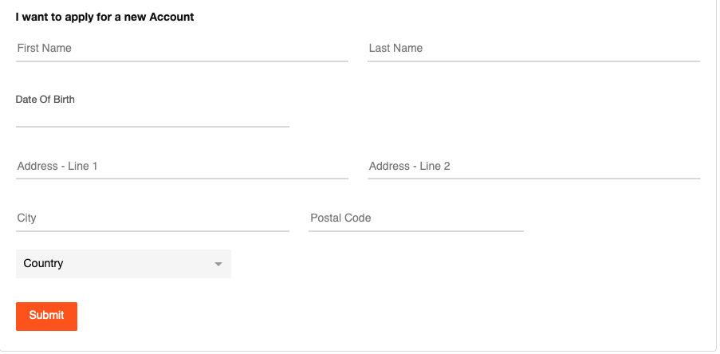Open the Country dropdown arrow
Viewport: 720px width, 354px height.
[218, 264]
